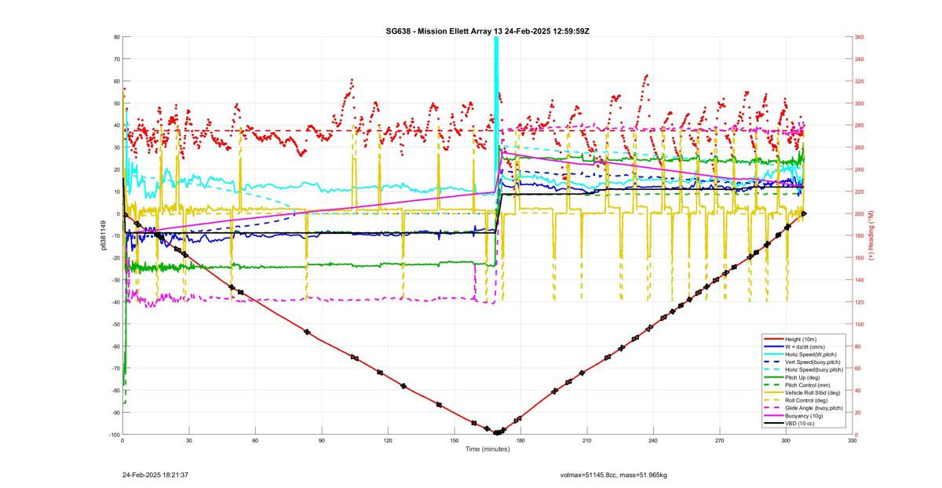The image size is (942, 488).
Task: Click the "(+) Heading (°M)" right axis label
Action: point(871,235)
